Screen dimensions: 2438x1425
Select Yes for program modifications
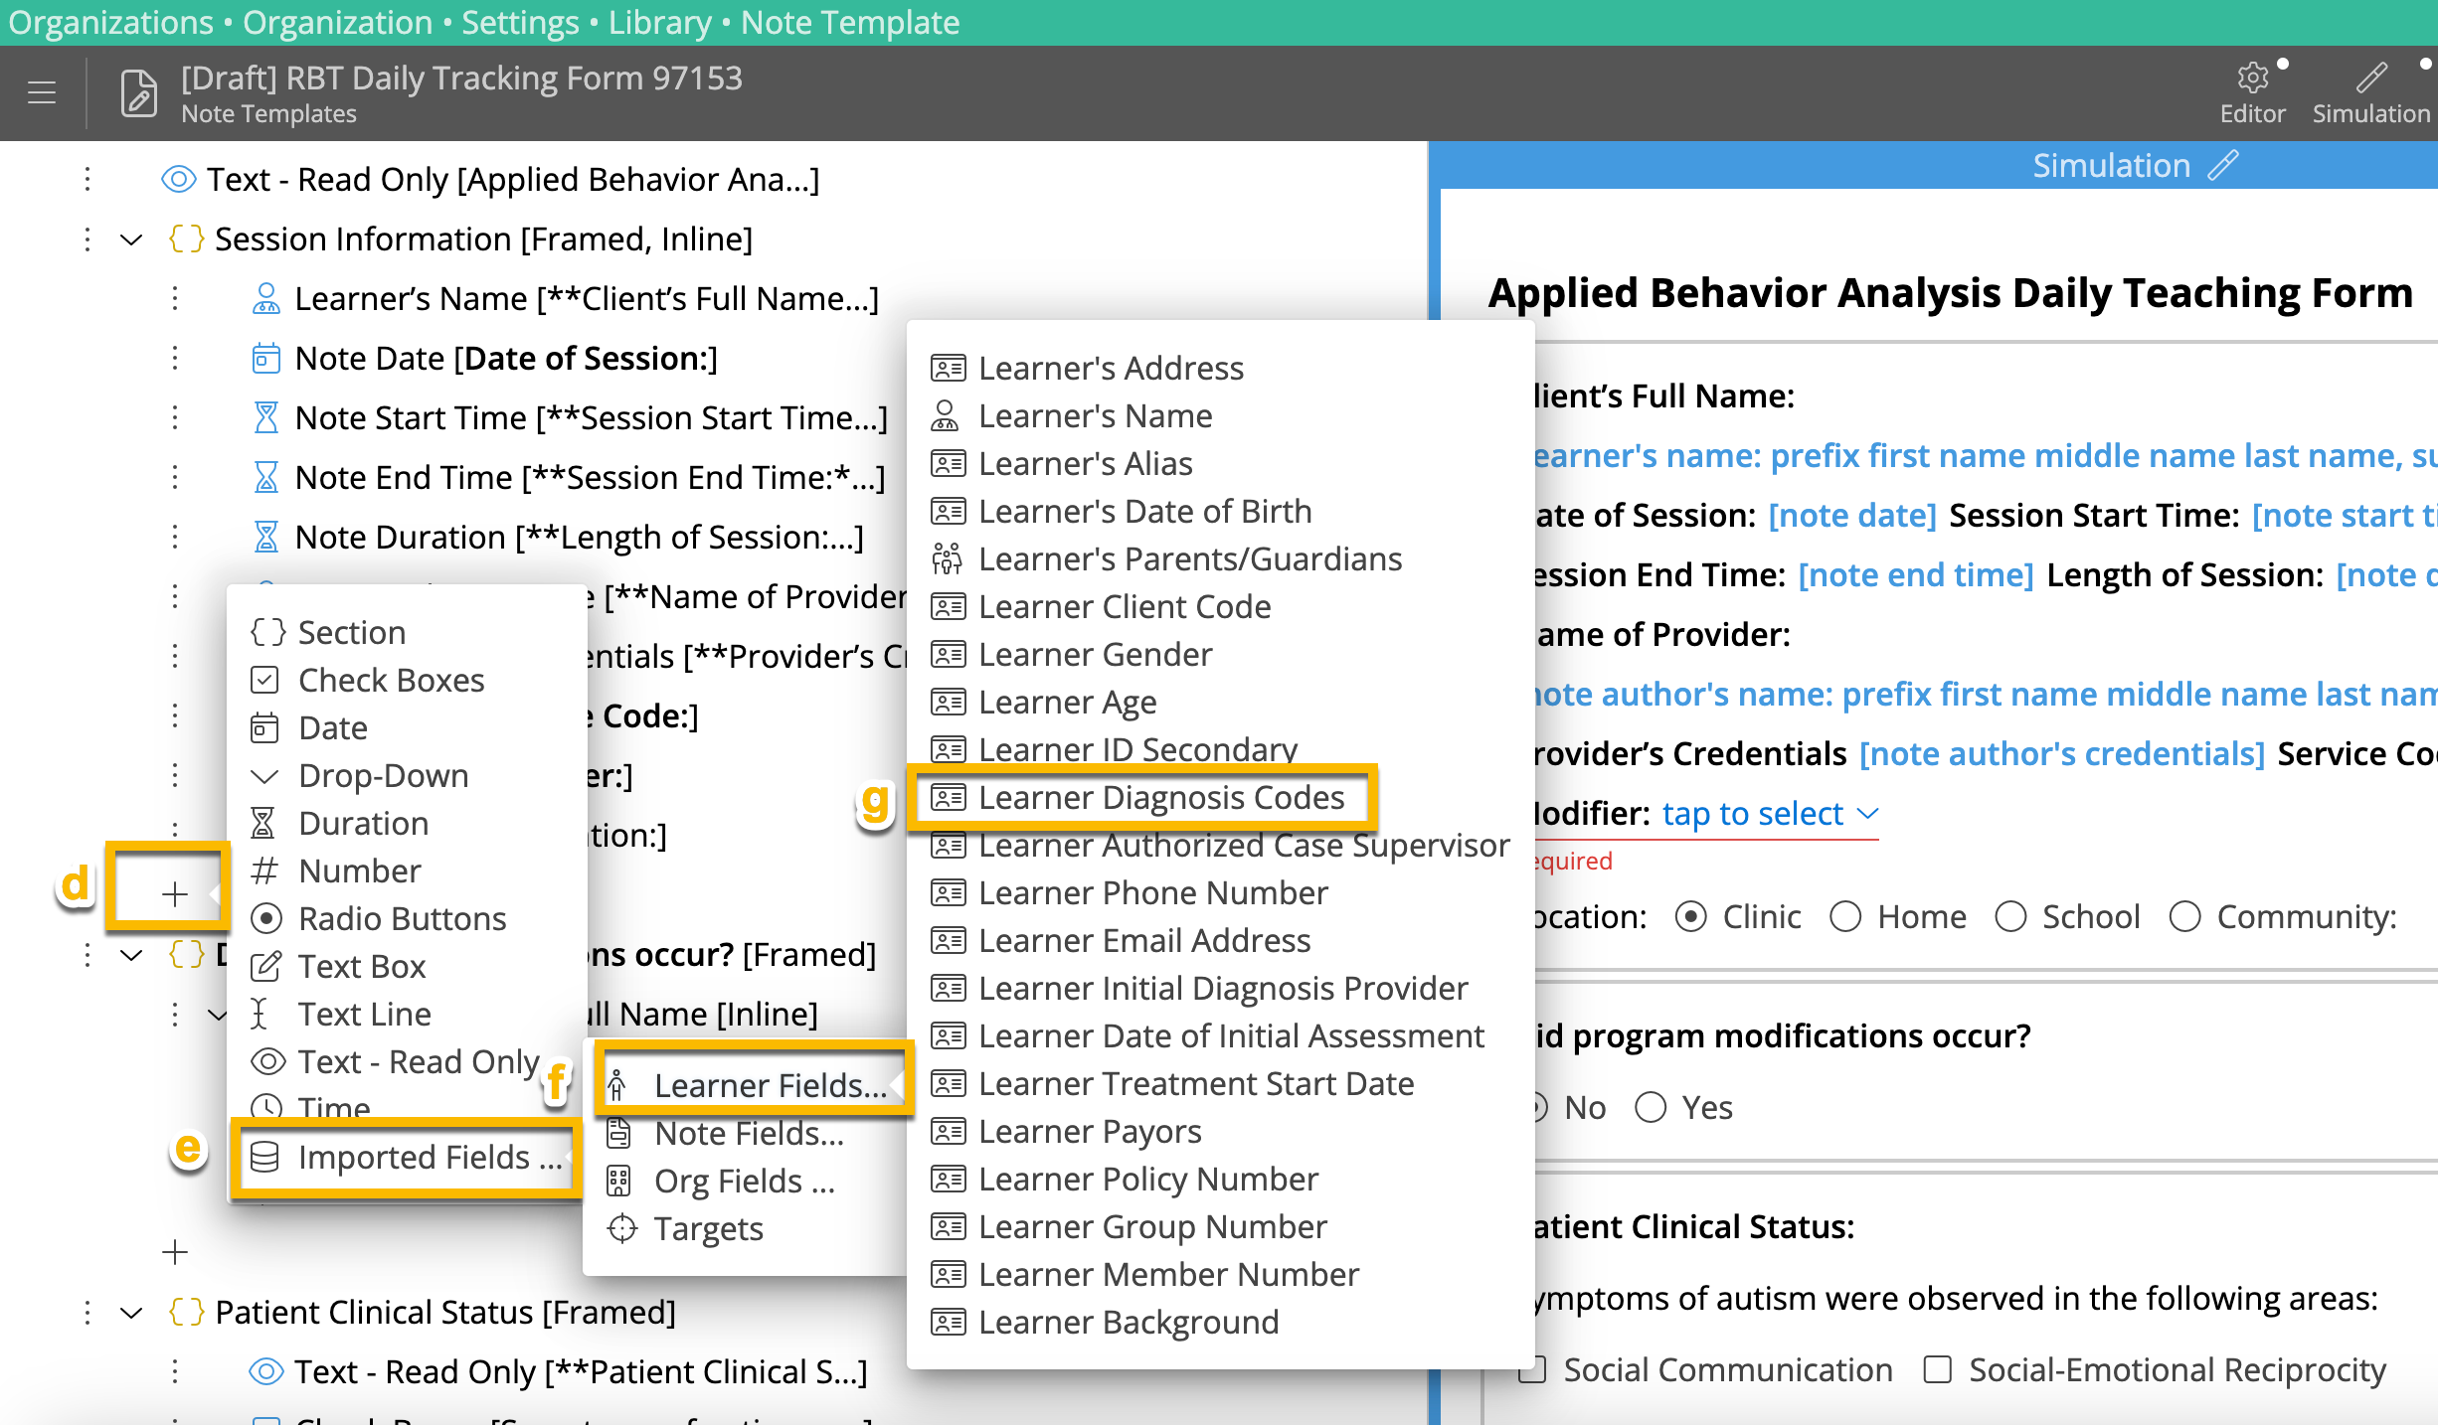(1652, 1107)
